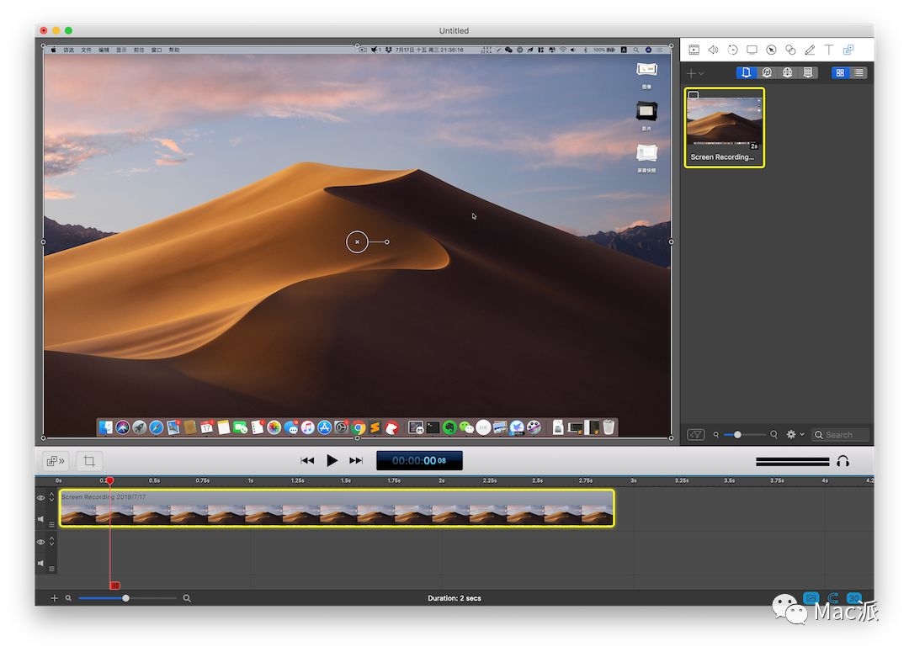Toggle timeline clip thumbnails display

[x=811, y=597]
